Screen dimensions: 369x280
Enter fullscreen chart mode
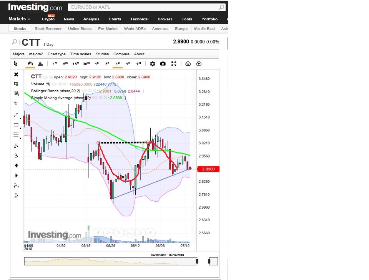click(174, 64)
